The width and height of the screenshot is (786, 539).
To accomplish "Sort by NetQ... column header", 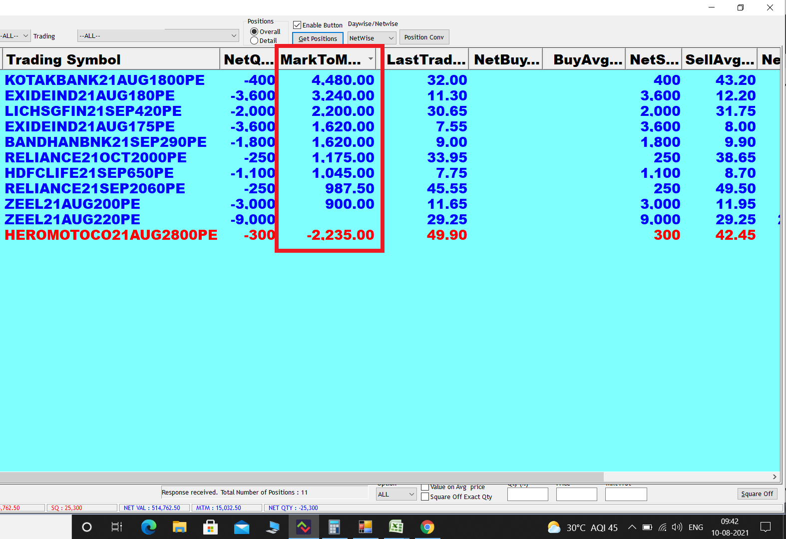I will coord(248,59).
